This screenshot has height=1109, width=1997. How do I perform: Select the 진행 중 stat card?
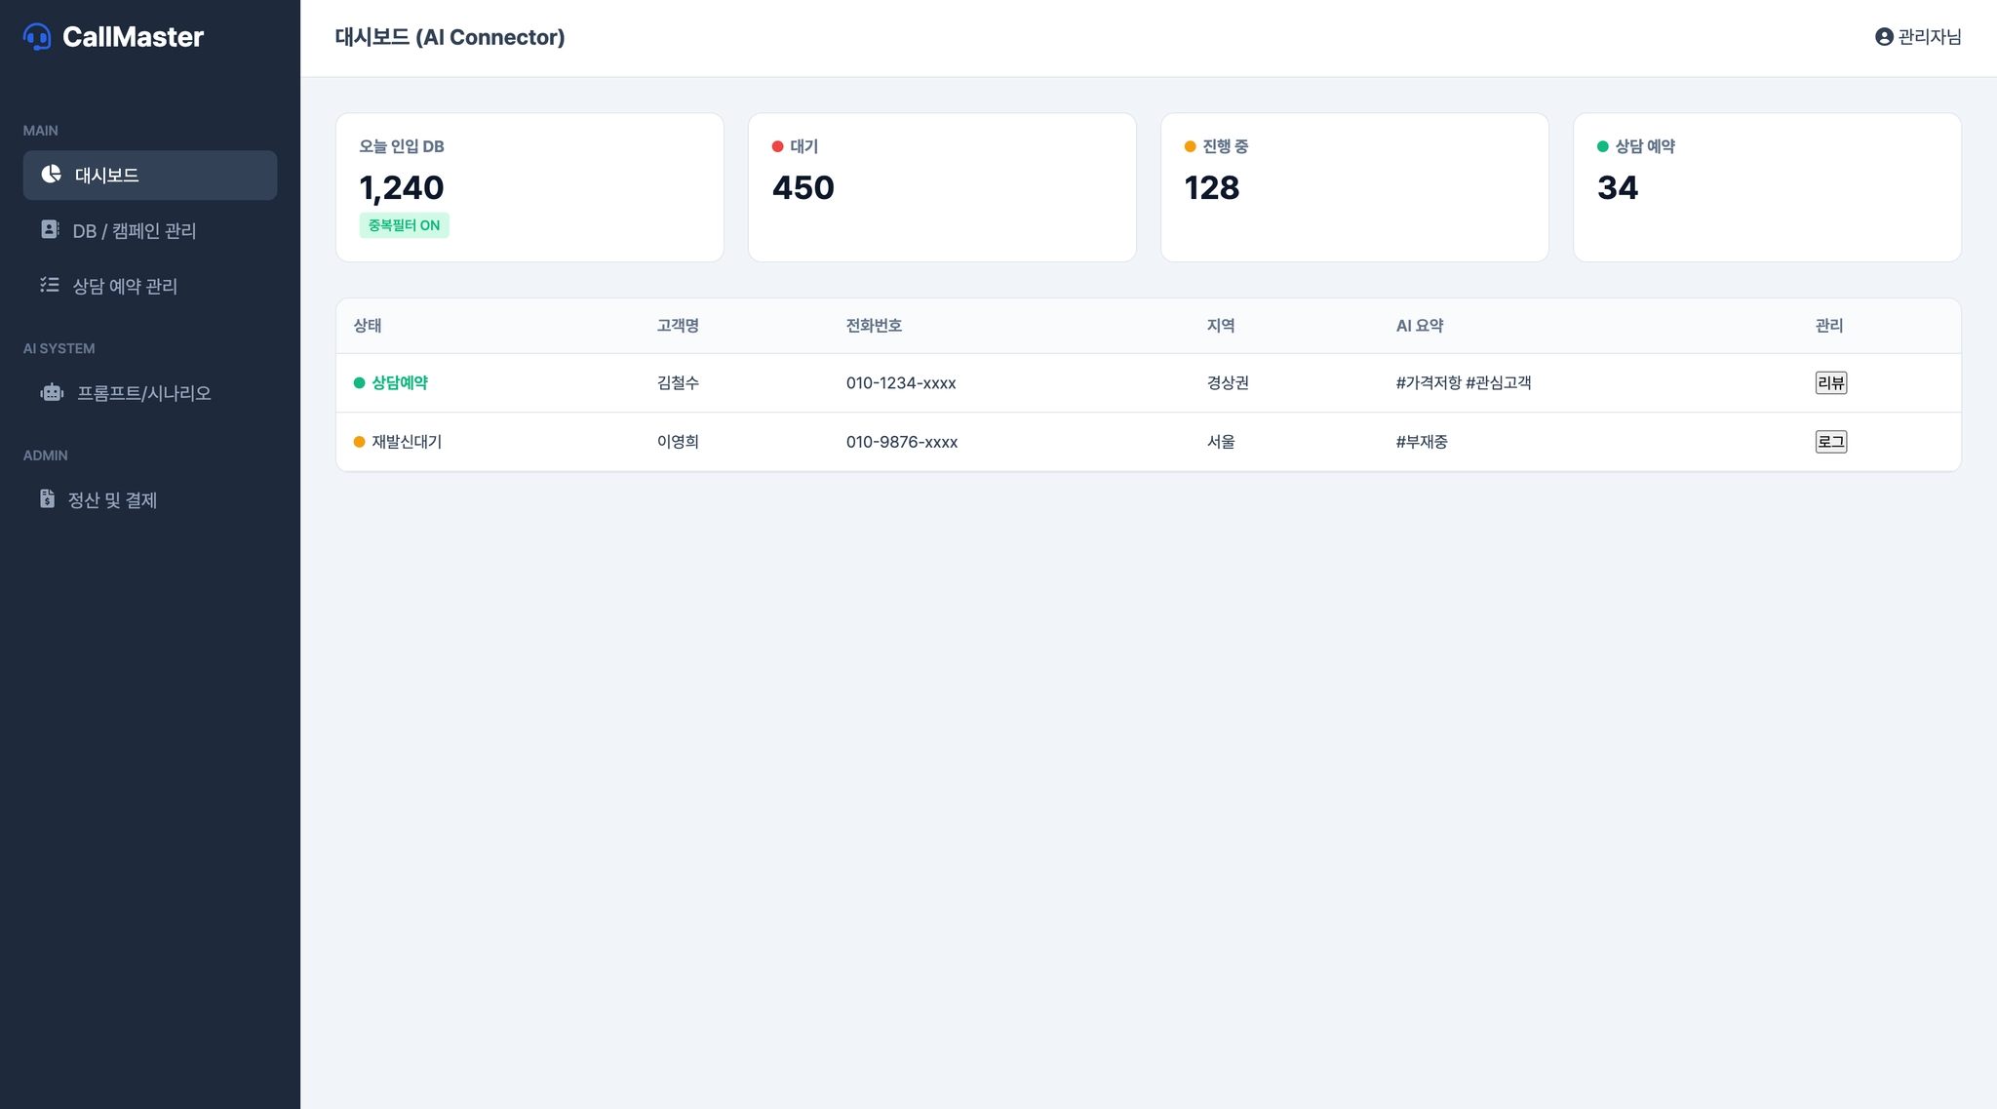click(1353, 187)
